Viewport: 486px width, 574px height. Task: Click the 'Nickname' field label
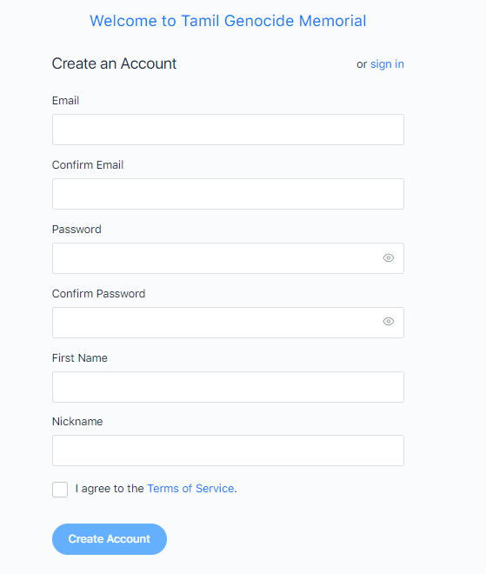[x=77, y=421]
